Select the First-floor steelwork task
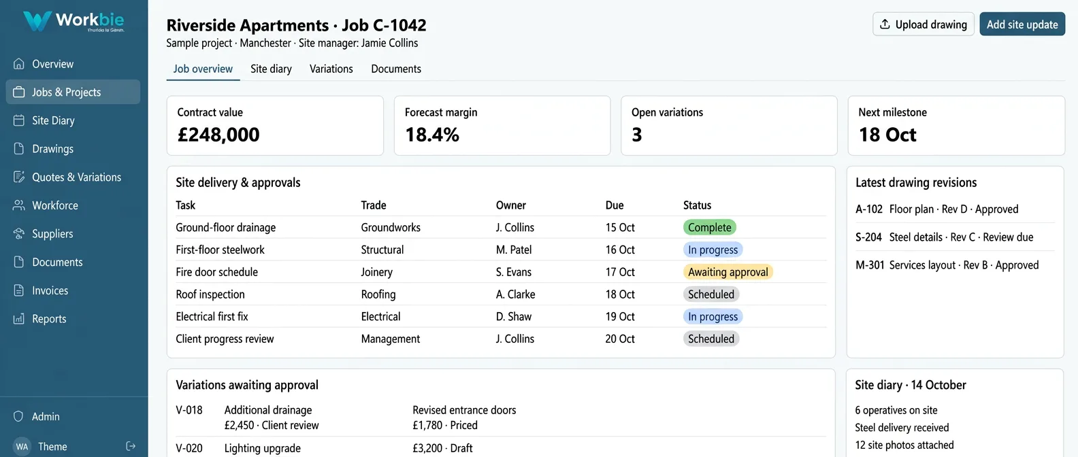1078x457 pixels. click(220, 250)
